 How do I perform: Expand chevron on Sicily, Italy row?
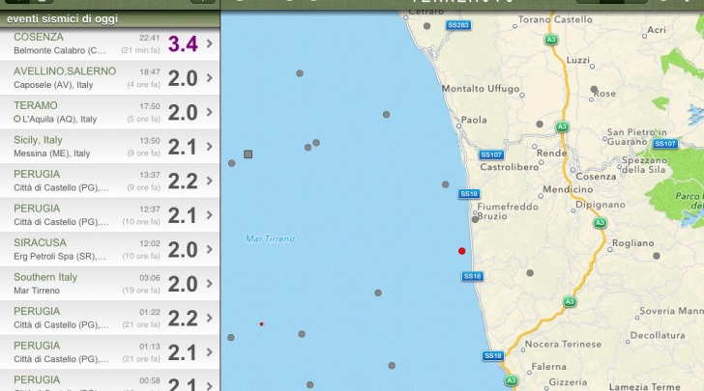(x=210, y=147)
